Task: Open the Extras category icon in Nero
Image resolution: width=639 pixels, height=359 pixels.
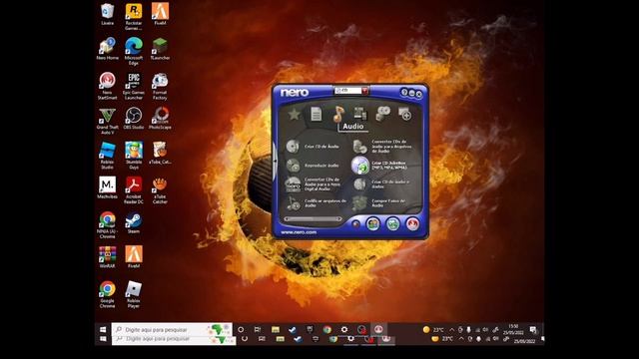Action: [405, 114]
